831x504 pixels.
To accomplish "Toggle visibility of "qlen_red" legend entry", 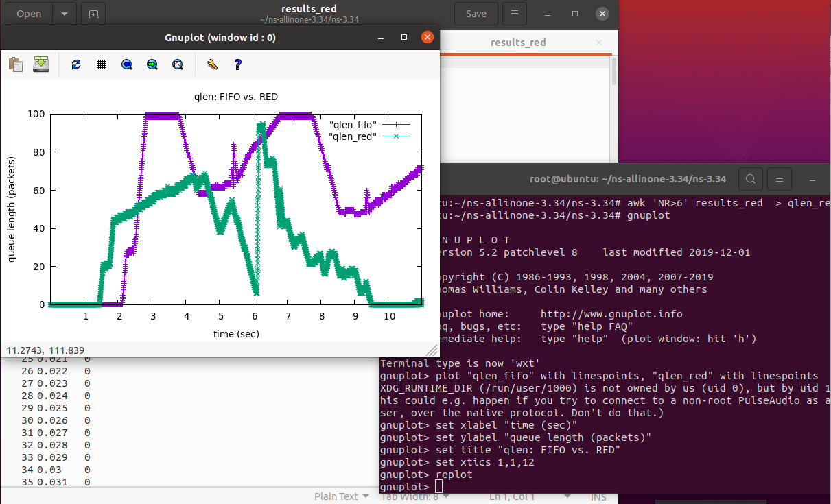I will click(x=370, y=136).
